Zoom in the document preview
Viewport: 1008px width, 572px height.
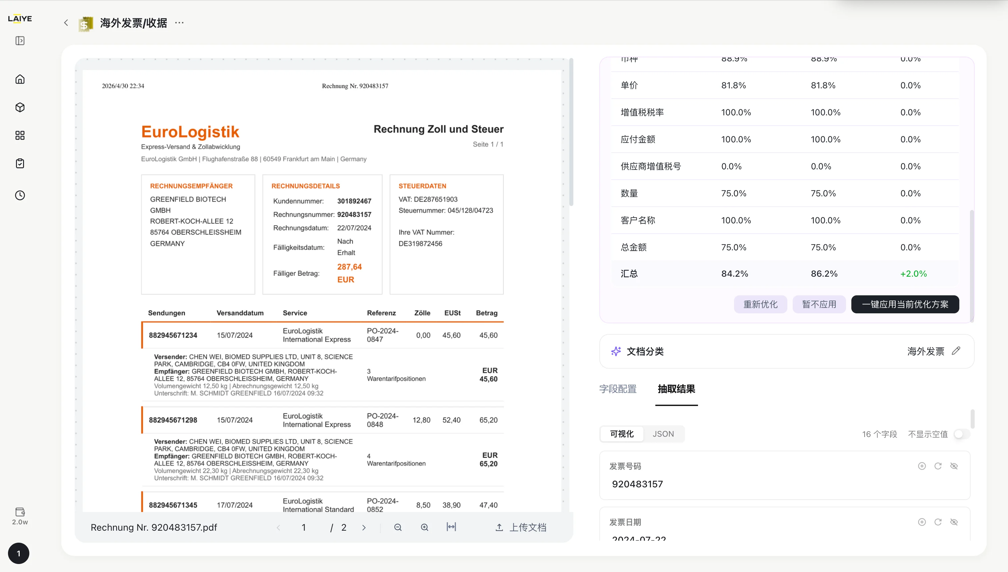tap(424, 527)
